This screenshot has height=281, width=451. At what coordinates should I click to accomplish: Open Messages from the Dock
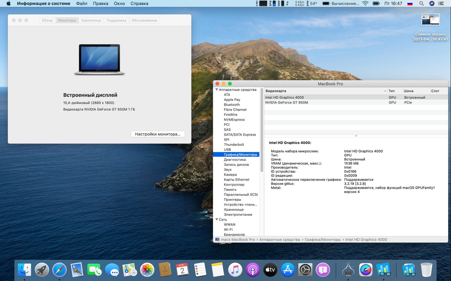[112, 270]
